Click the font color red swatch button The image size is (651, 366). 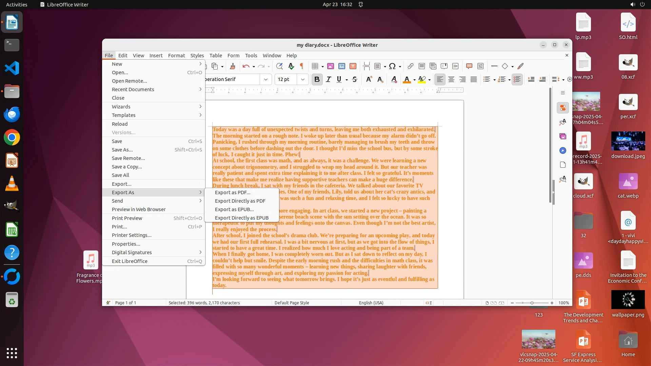coord(407,79)
